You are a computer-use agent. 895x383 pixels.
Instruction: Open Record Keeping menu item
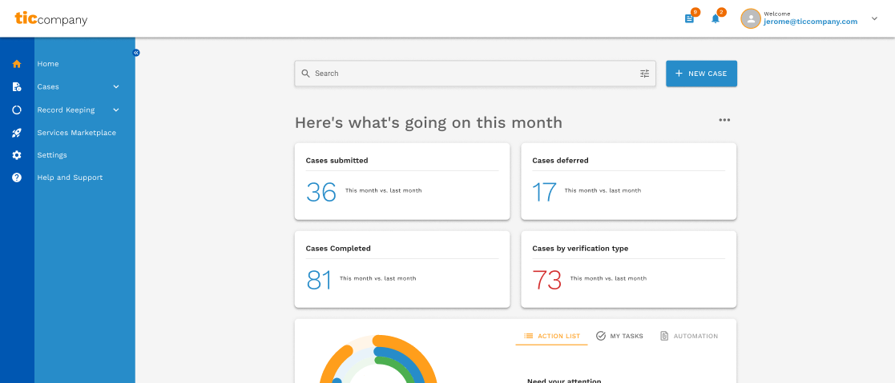(67, 110)
